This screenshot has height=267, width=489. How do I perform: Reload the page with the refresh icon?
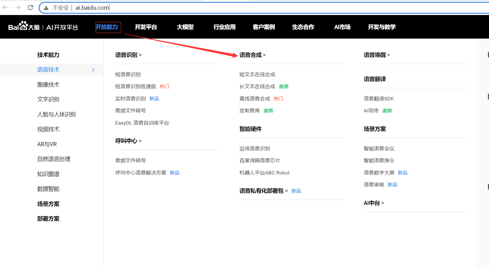pos(30,8)
